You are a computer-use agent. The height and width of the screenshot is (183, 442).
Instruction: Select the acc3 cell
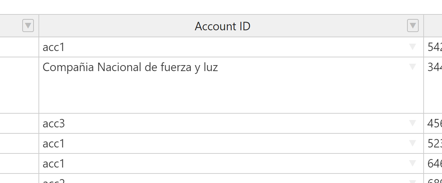(231, 124)
